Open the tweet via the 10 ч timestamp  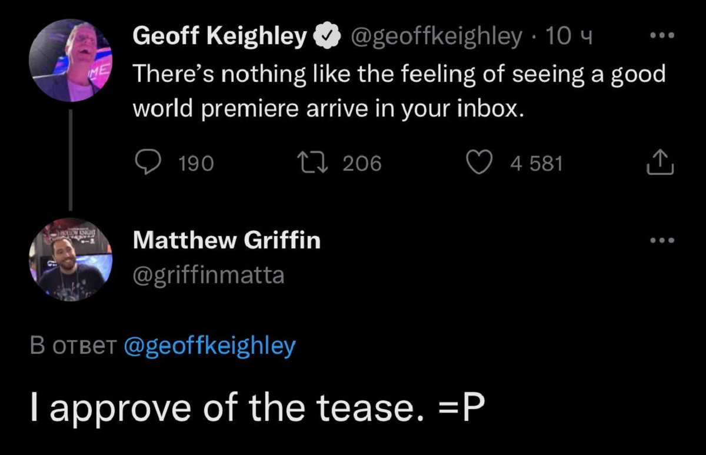coord(568,37)
